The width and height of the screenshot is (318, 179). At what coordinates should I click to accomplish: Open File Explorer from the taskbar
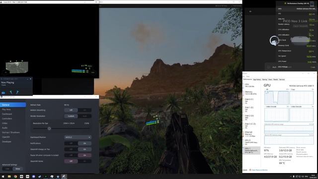[x=9, y=177]
